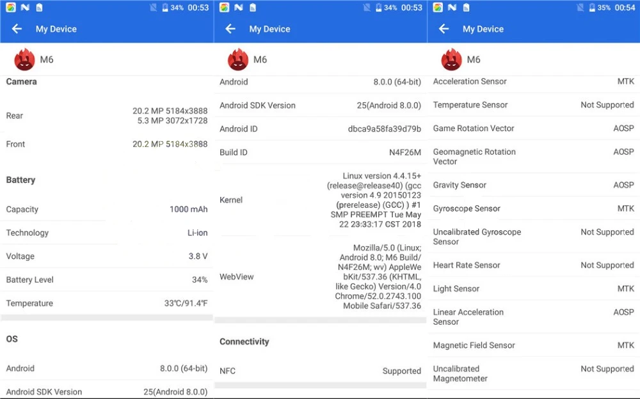Tap battery icon showing 35% in status bar
Viewport: 640px width, 399px height.
point(592,7)
